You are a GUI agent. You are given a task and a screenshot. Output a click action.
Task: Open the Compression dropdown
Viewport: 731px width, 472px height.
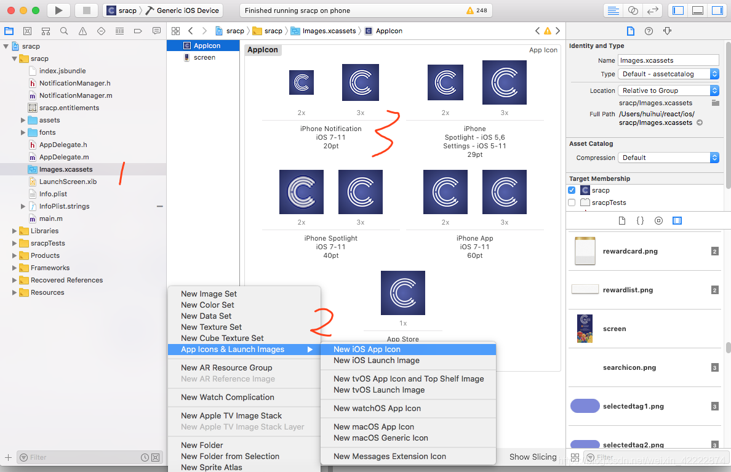[668, 158]
